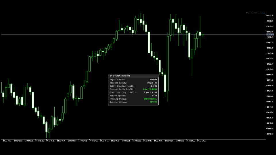Click the "Session Allowed:" label

coord(119,102)
